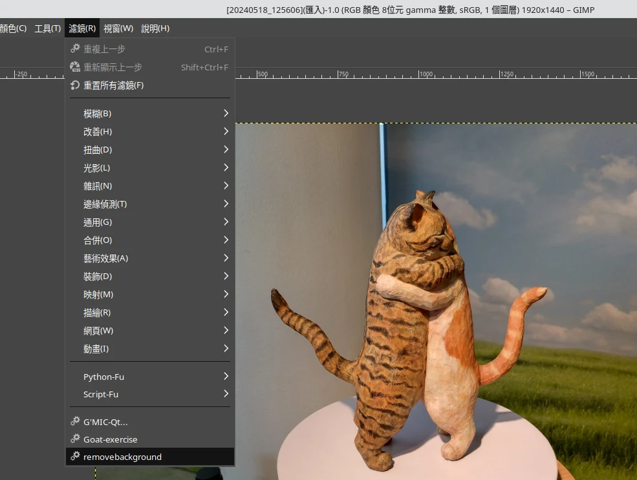Expand the 扭曲(D) distort submenu arrow

(x=226, y=150)
